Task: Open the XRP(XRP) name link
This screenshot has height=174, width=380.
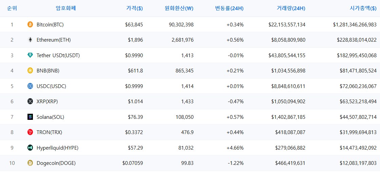Action: pos(47,102)
